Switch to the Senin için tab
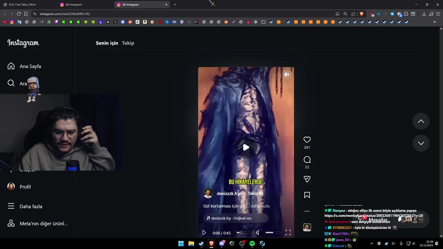 107,43
